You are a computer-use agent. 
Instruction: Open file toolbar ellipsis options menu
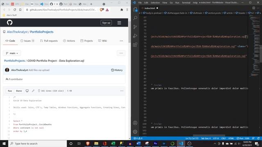pyautogui.click(x=122, y=91)
